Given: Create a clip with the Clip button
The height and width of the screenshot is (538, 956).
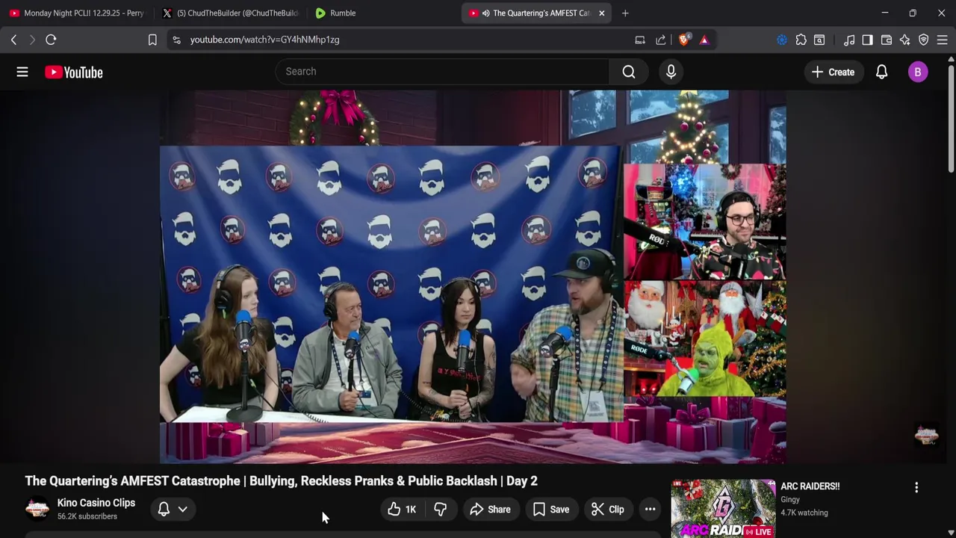Looking at the screenshot, I should 608,510.
